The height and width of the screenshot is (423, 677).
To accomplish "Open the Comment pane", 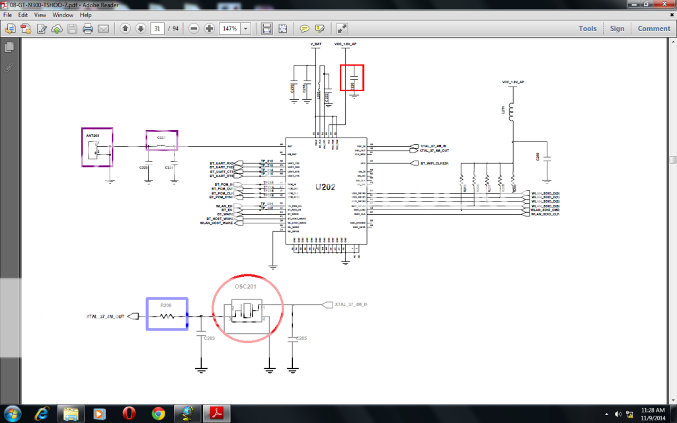I will (653, 28).
